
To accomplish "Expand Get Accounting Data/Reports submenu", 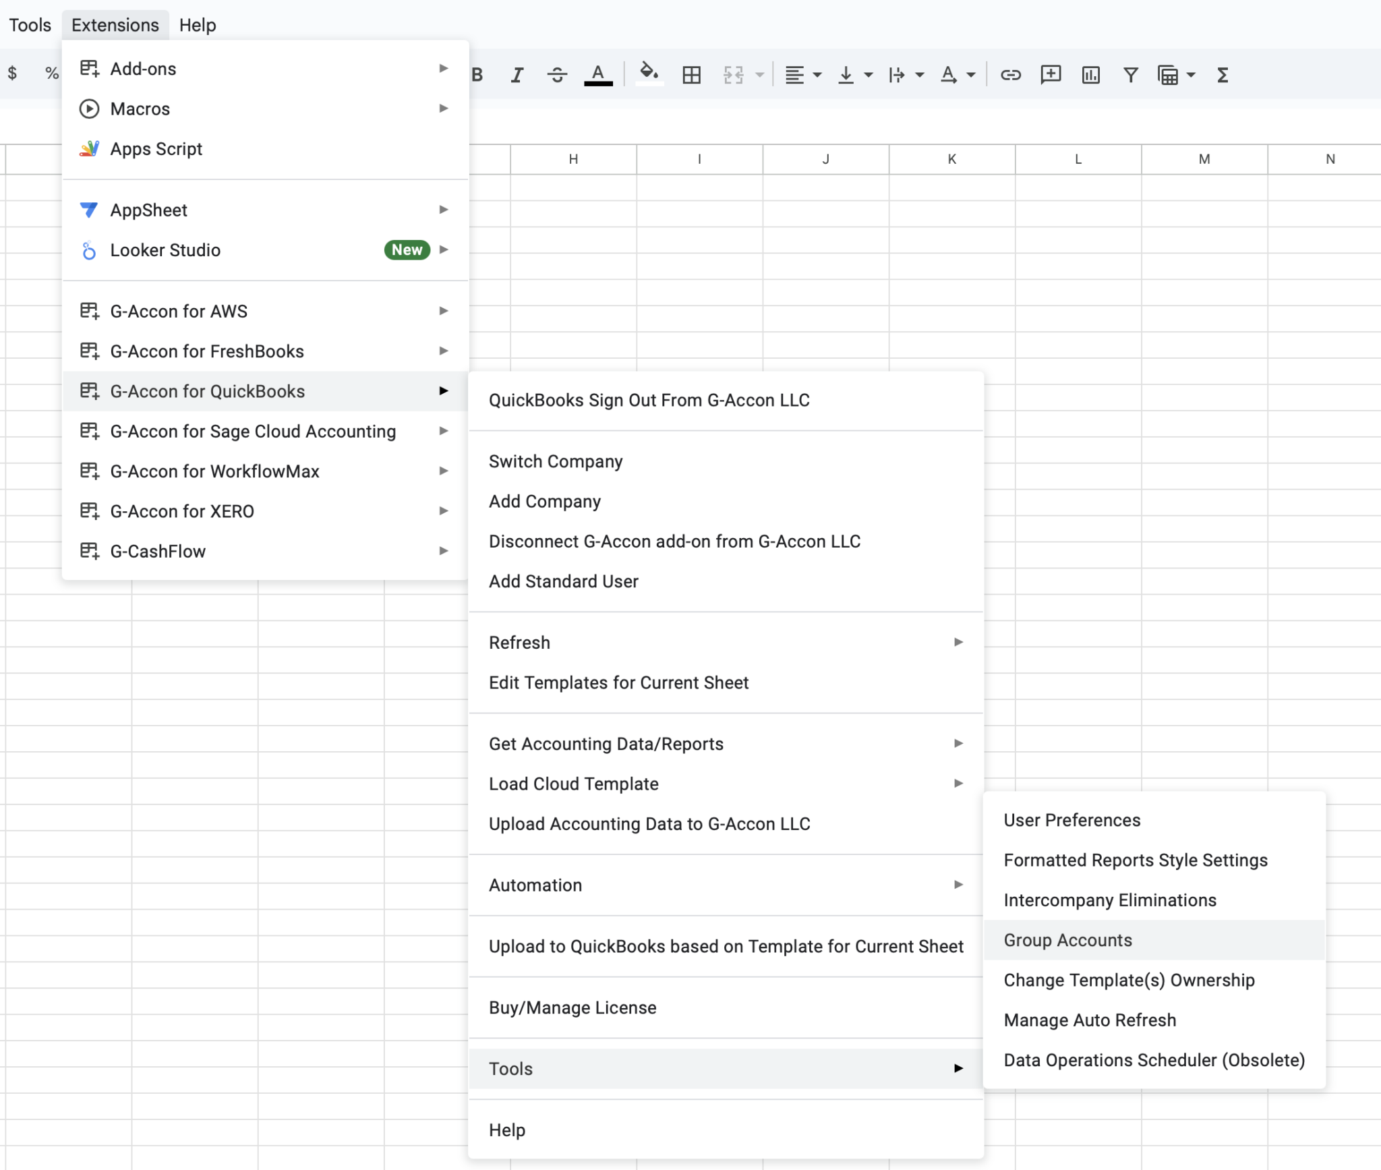I will (x=726, y=743).
